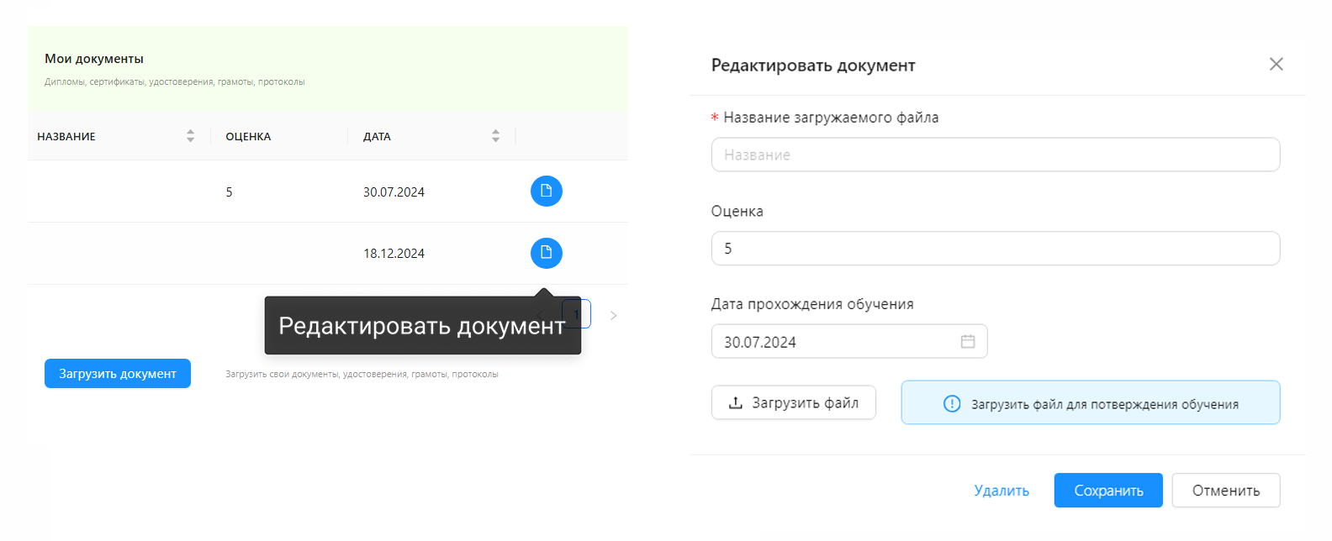Close the Редактировать документ dialog
Image resolution: width=1332 pixels, height=541 pixels.
[x=1276, y=65]
